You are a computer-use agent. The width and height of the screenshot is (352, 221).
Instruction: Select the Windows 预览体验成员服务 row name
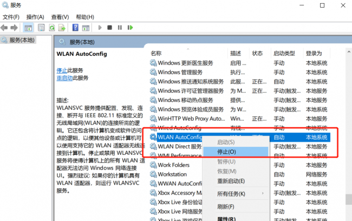(x=191, y=109)
